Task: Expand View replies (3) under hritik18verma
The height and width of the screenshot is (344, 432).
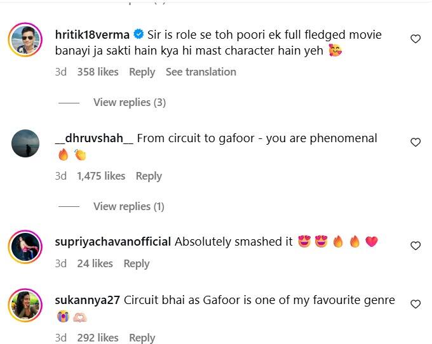Action: [130, 102]
